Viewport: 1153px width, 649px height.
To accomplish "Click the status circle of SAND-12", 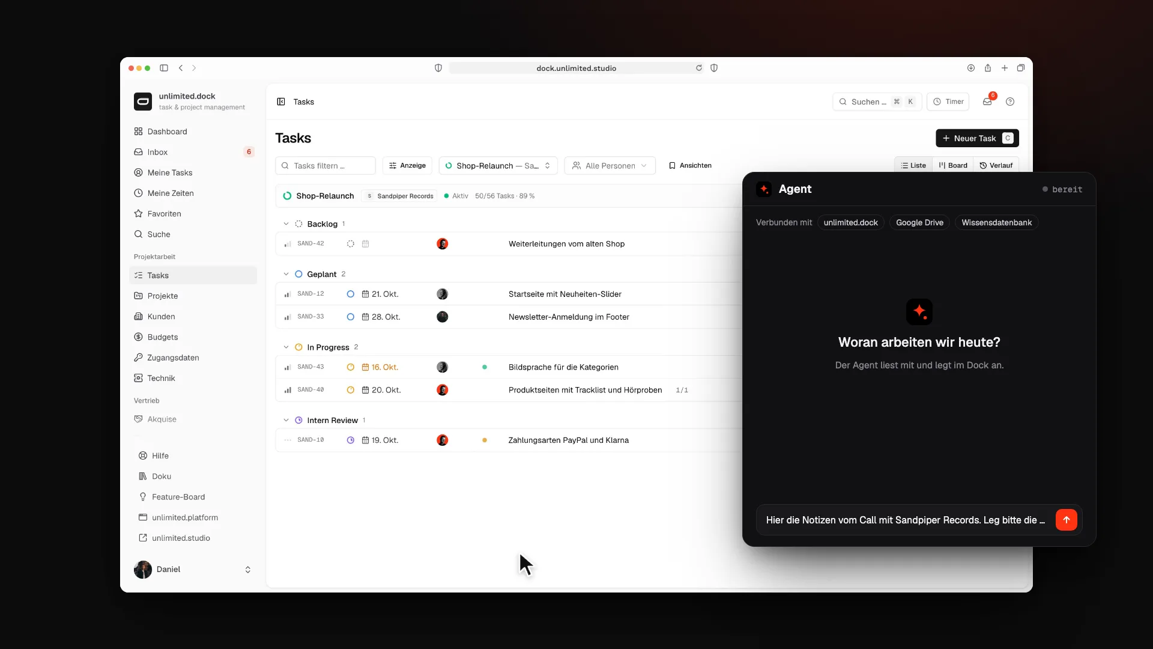I will [x=351, y=294].
